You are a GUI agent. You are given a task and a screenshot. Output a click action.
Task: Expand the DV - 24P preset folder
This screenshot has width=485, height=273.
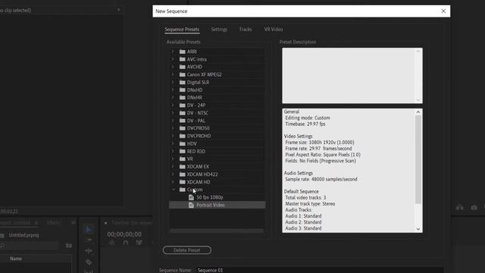click(173, 105)
